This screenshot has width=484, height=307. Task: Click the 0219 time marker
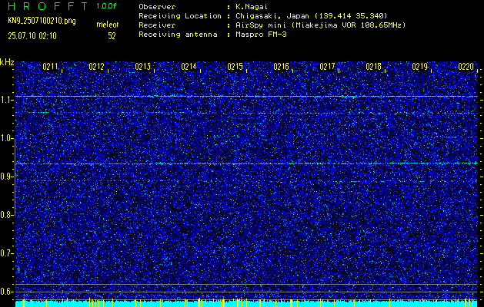coord(420,67)
